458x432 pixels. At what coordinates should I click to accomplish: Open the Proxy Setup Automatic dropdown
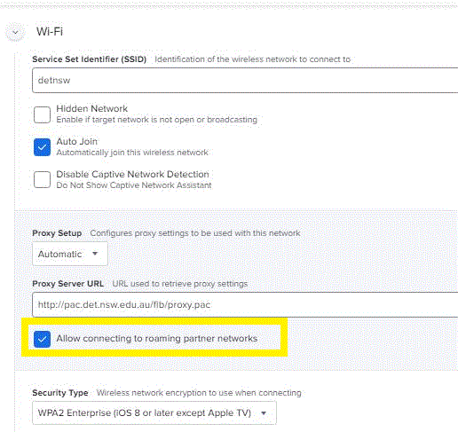[70, 254]
